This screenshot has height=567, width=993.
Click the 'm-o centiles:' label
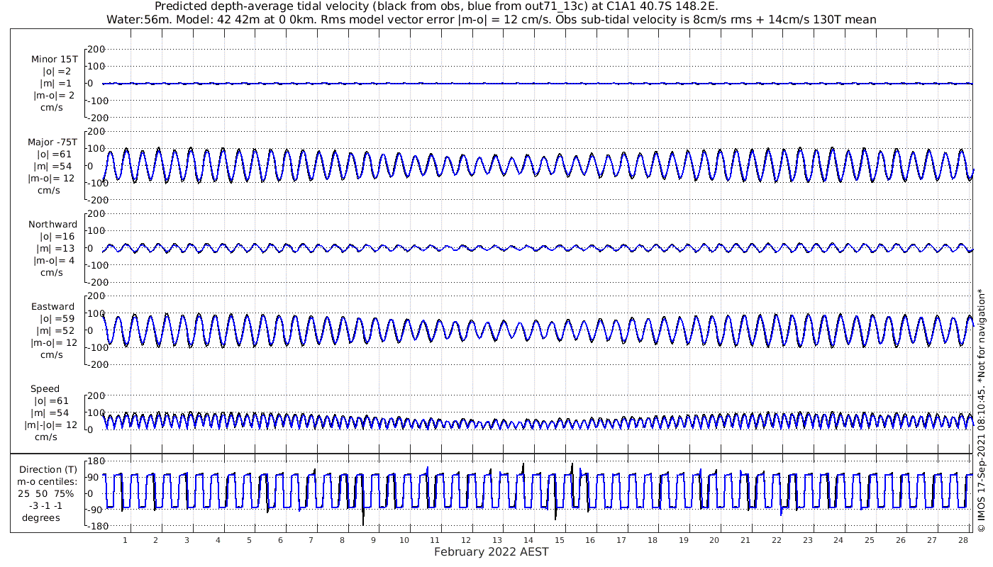pos(48,482)
